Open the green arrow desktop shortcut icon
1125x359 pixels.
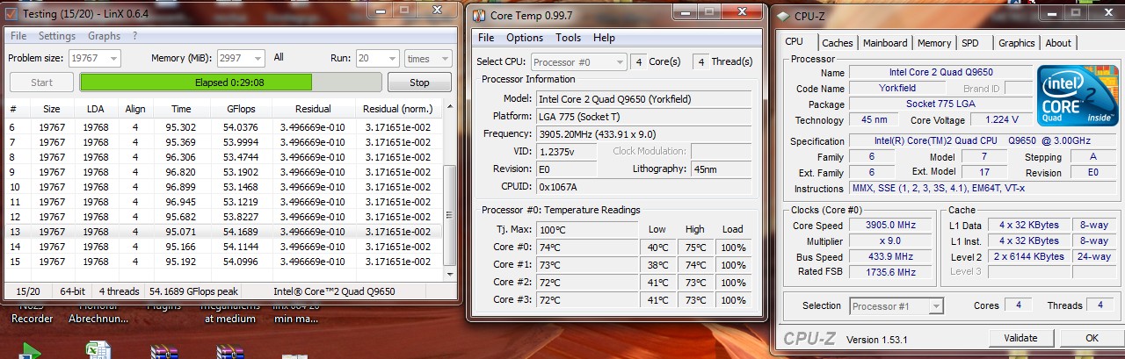pyautogui.click(x=31, y=352)
